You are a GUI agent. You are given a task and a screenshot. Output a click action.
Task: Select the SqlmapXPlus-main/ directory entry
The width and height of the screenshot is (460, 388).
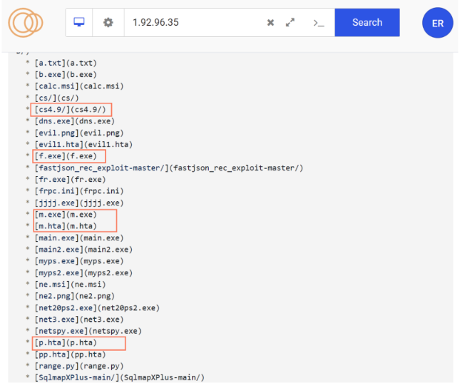(x=120, y=377)
